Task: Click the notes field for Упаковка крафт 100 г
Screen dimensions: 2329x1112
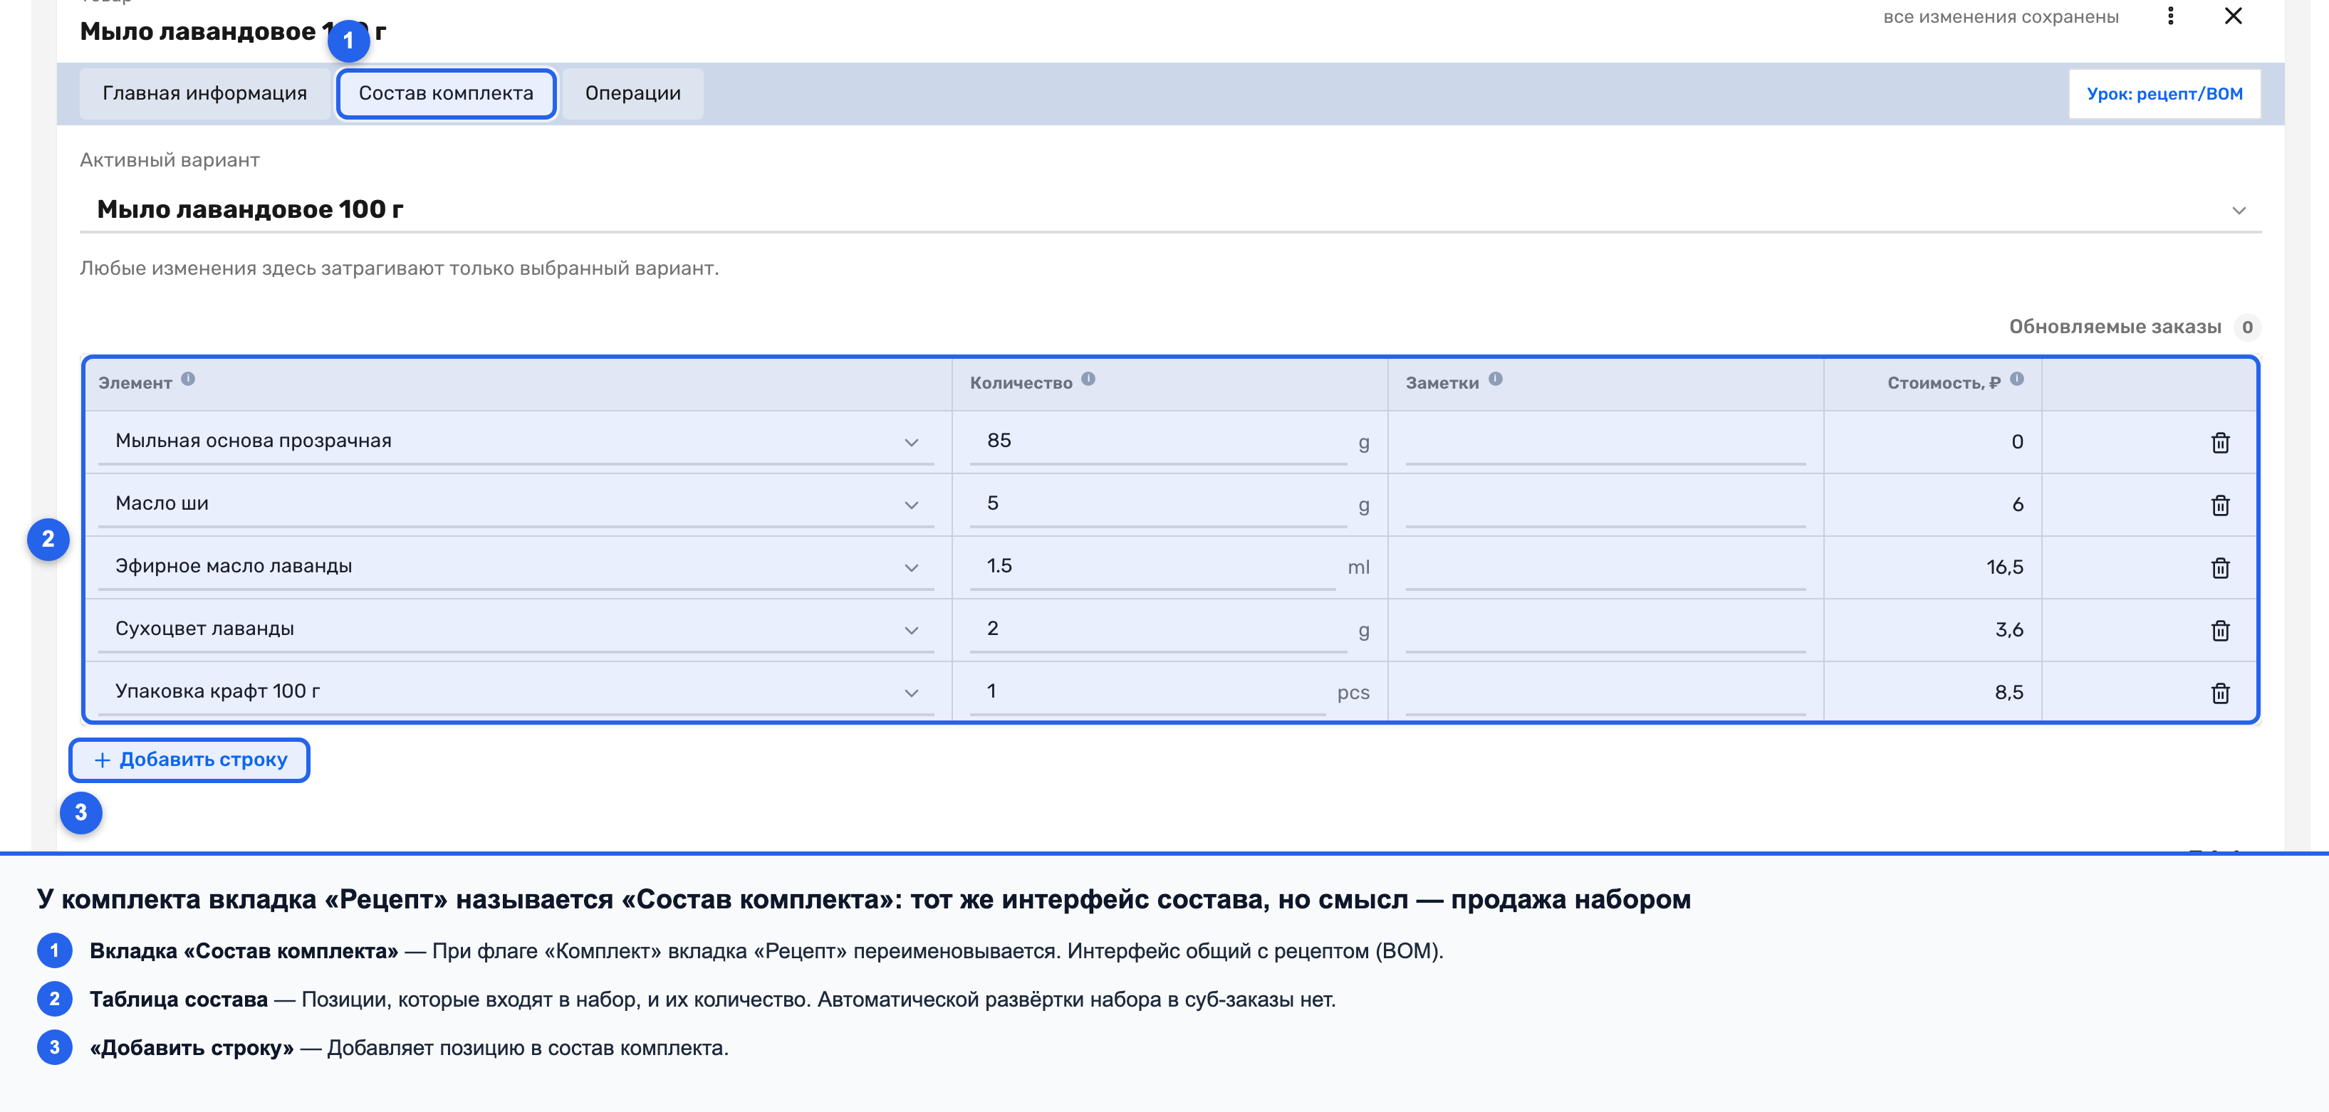Action: (1605, 693)
